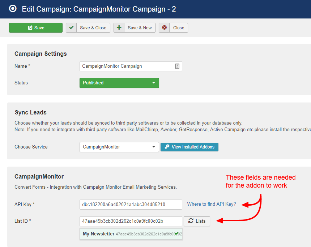Select the My Newsletter list suggestion
The image size is (311, 247).
pos(131,234)
